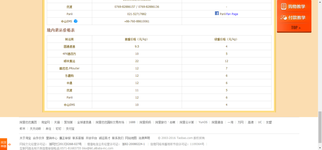Open the 购物教学 shopping tutorial
The width and height of the screenshot is (322, 150).
[294, 6]
